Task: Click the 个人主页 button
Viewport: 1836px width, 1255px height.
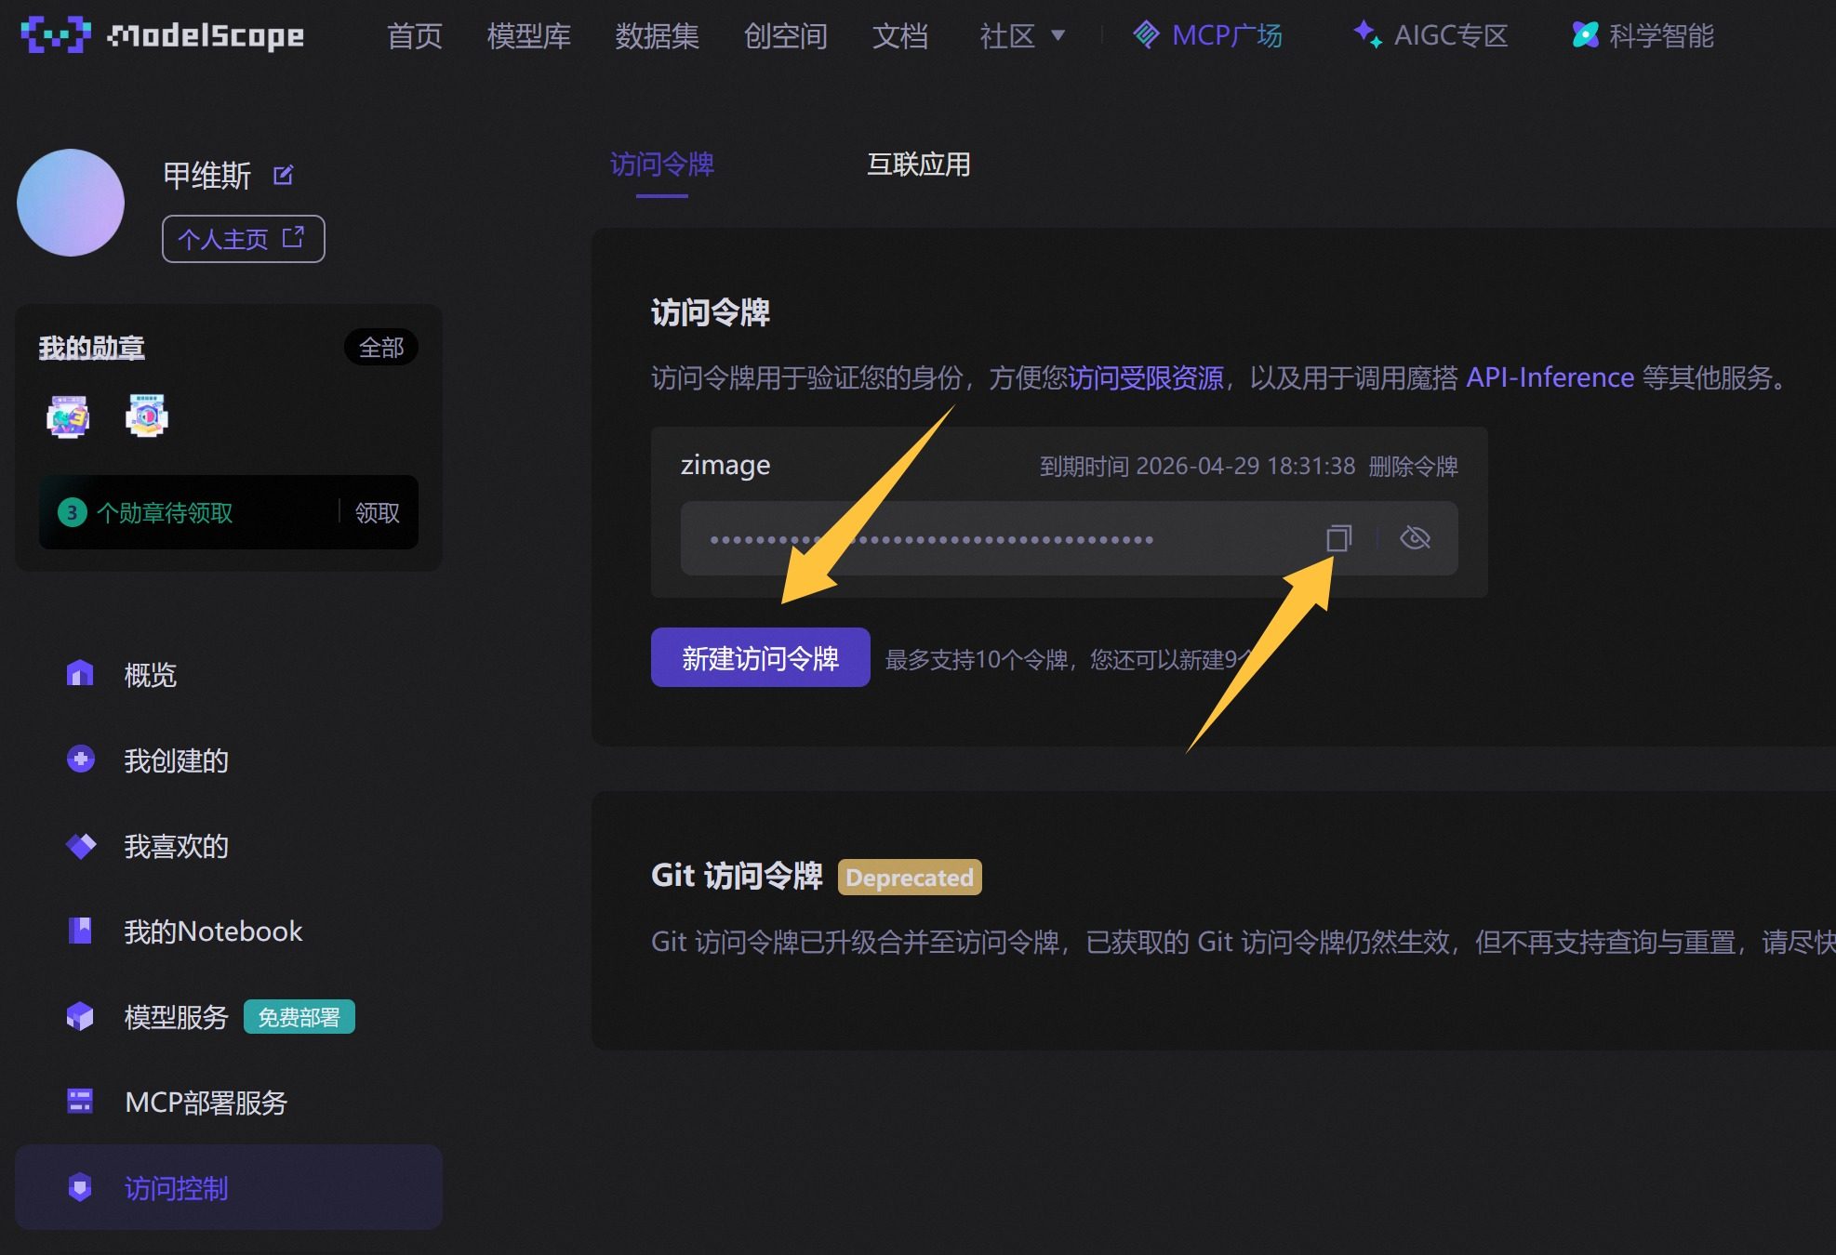Action: (x=243, y=239)
